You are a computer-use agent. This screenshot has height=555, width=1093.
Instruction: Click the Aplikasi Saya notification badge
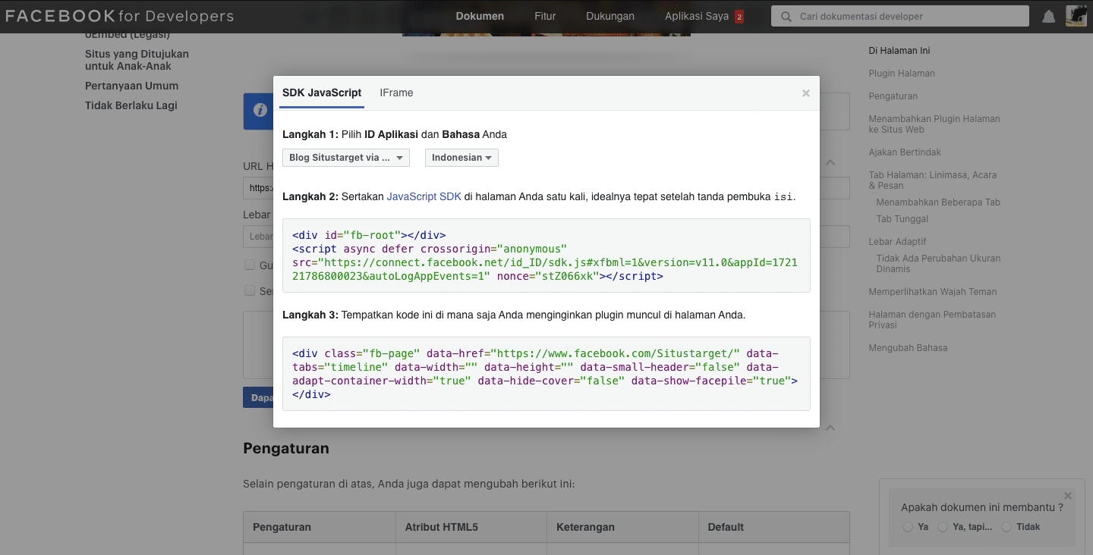pos(739,17)
